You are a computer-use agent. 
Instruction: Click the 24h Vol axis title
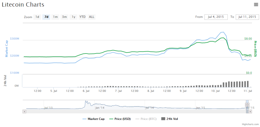5,81
